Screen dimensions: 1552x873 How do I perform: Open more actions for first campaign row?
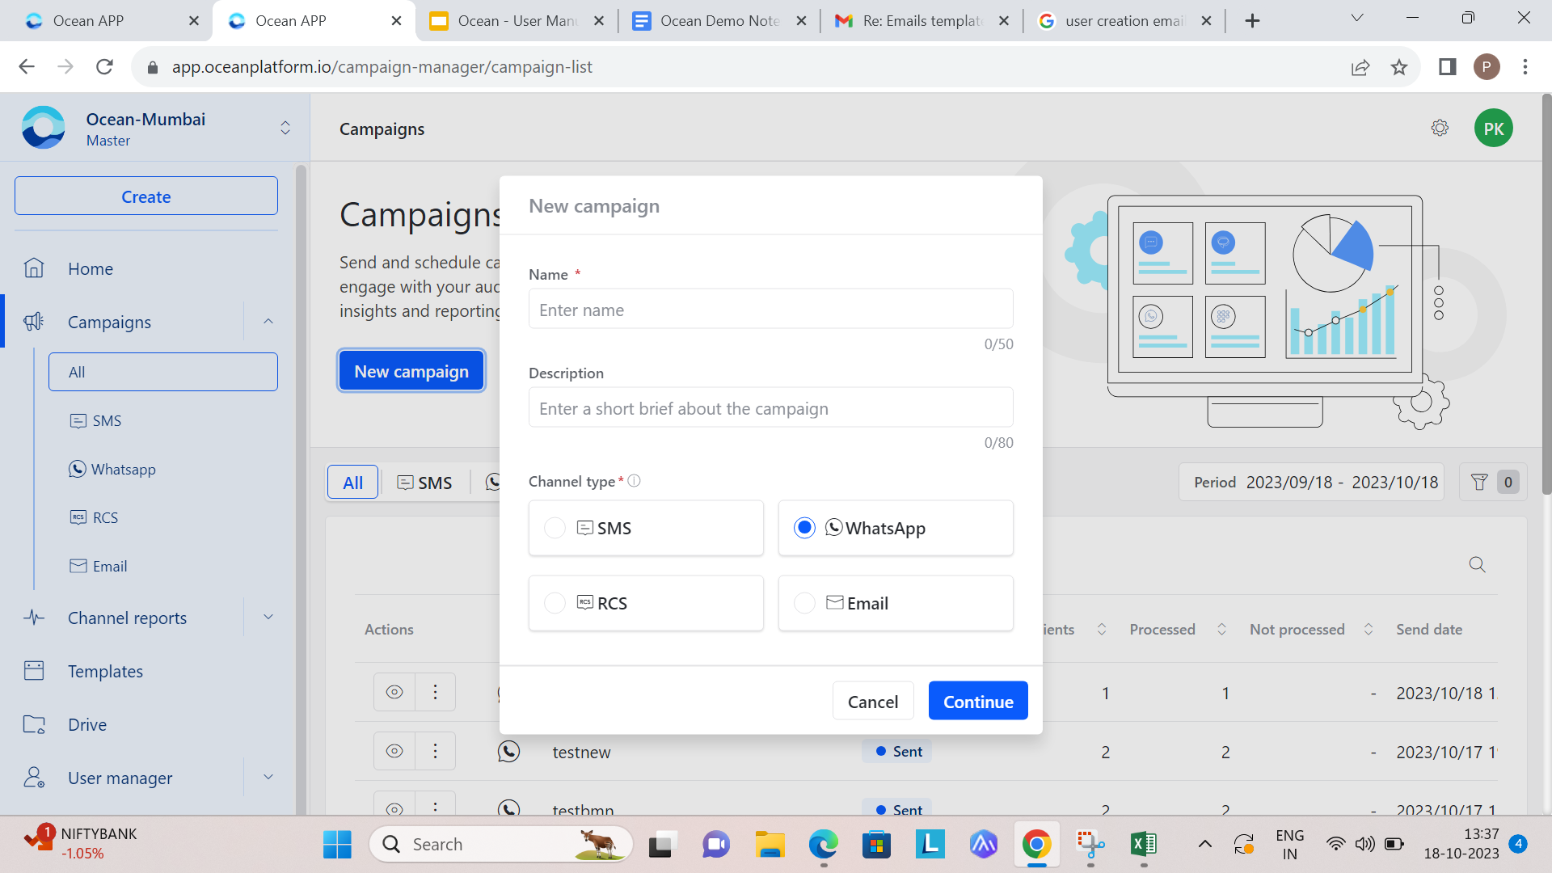coord(435,692)
